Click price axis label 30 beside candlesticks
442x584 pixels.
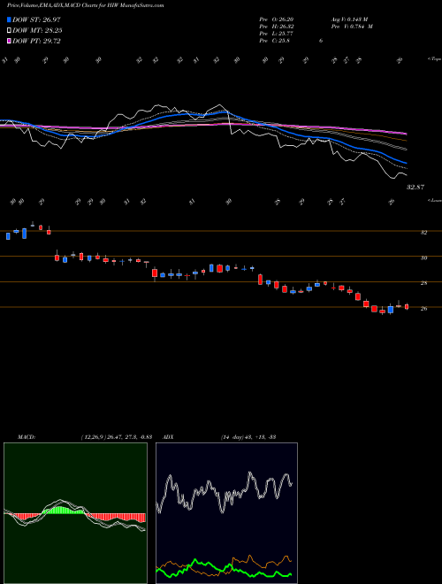[x=423, y=257]
